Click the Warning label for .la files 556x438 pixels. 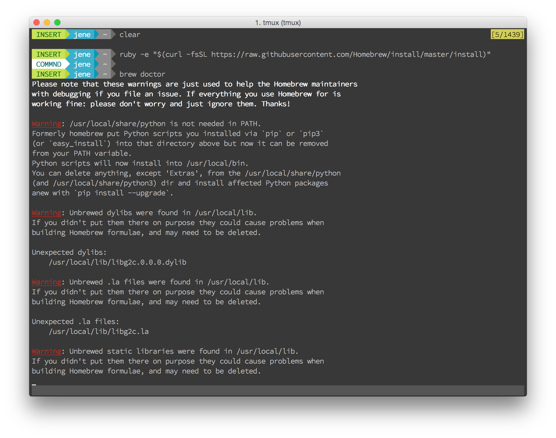point(46,282)
